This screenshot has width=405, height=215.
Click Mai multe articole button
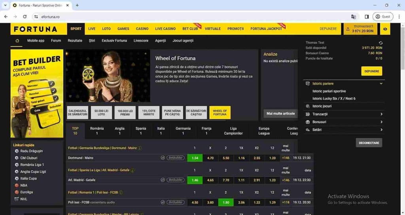pyautogui.click(x=280, y=113)
